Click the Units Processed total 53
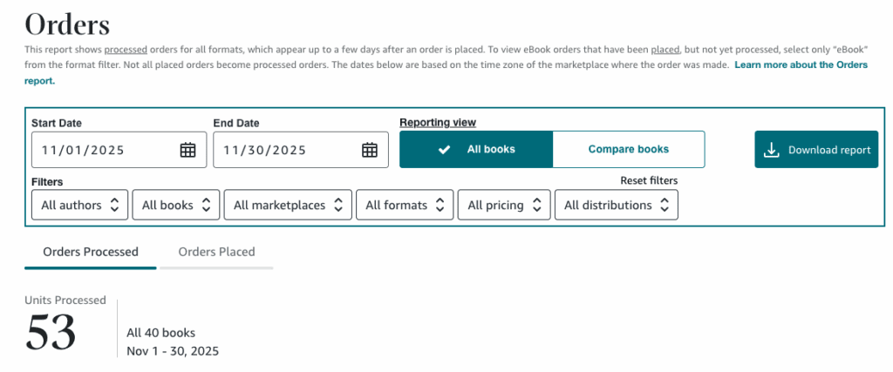 [51, 333]
